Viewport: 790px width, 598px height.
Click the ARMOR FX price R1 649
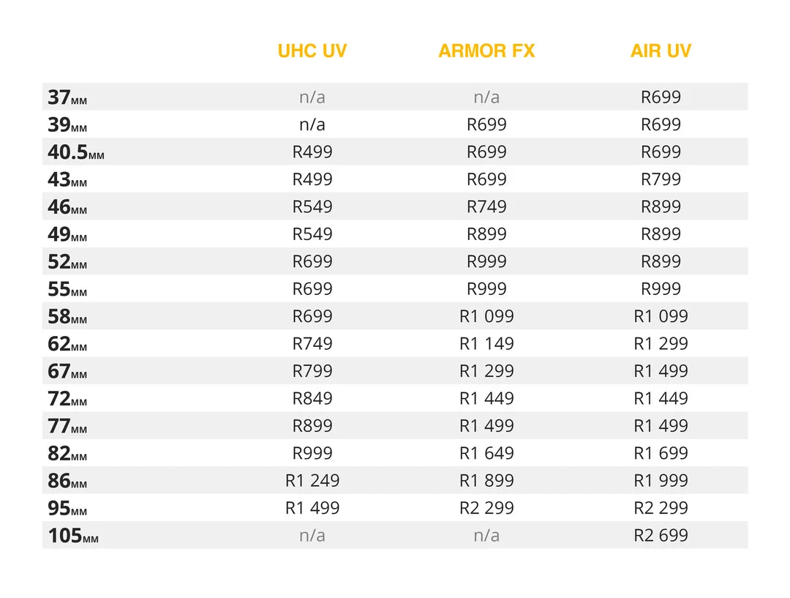[486, 453]
